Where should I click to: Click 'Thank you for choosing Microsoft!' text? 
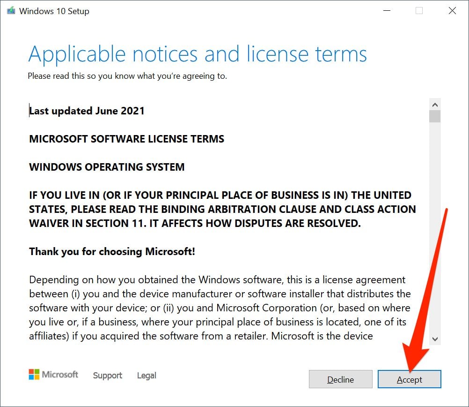point(112,252)
